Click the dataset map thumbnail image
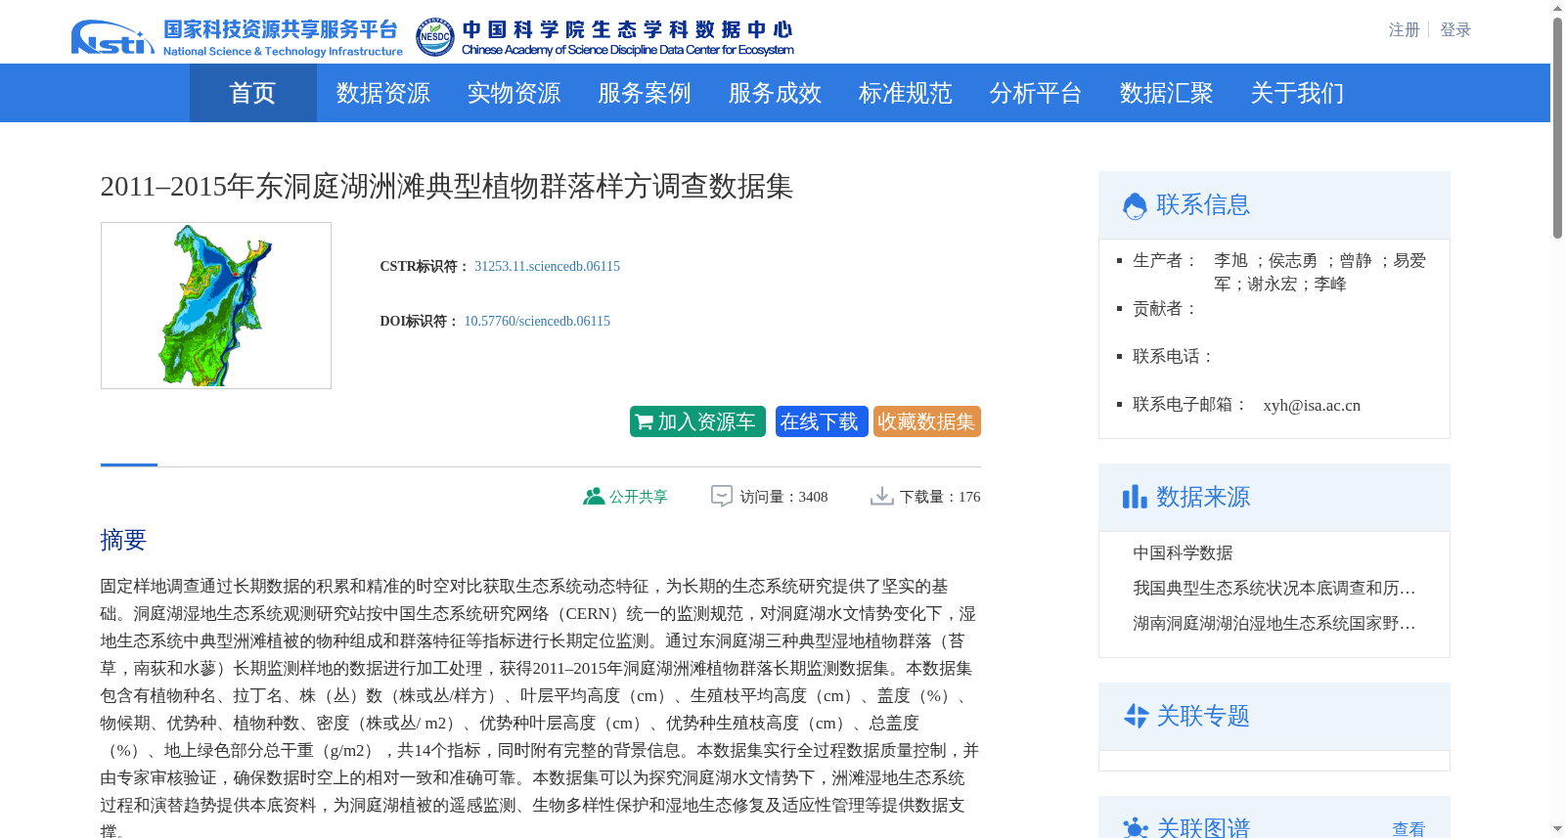Viewport: 1565px width, 838px height. (x=216, y=305)
